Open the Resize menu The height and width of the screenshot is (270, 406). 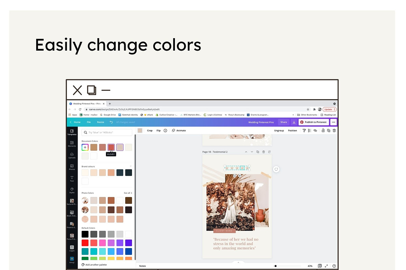(x=100, y=122)
